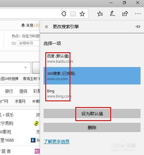
Task: Click the 邮箱帐号 input field
Action: pos(29,43)
